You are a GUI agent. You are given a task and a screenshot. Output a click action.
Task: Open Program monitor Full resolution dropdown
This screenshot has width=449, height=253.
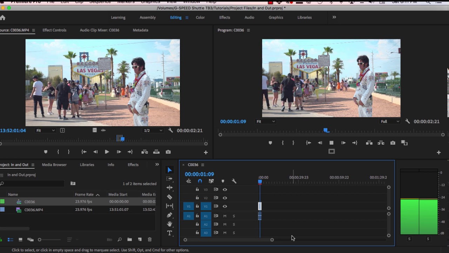(x=390, y=122)
